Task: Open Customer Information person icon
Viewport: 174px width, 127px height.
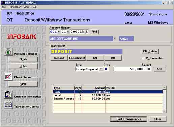Action: (x=8, y=95)
